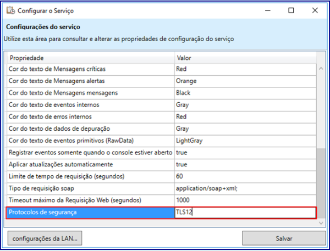Screen dimensions: 330x251
Task: Click the TLS12 security protocol text field
Action: pyautogui.click(x=245, y=213)
